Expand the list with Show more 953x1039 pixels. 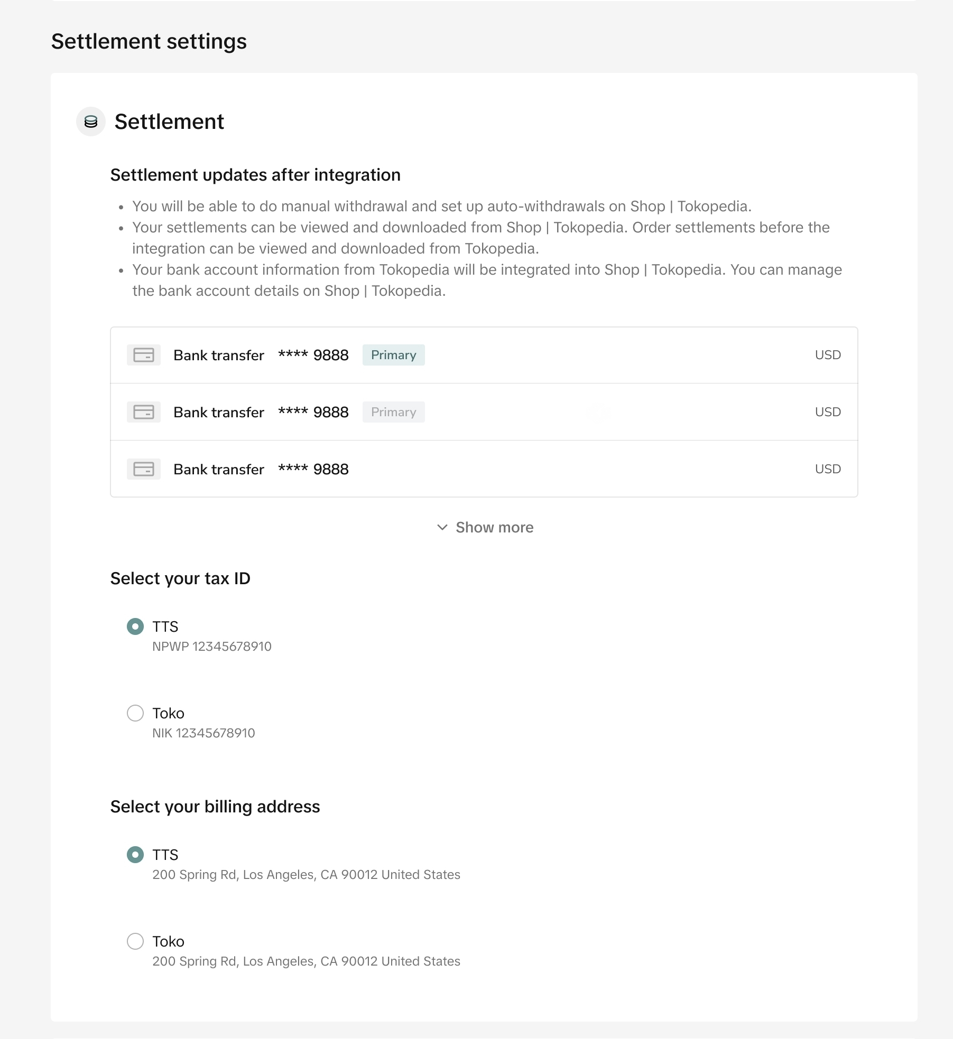click(494, 527)
